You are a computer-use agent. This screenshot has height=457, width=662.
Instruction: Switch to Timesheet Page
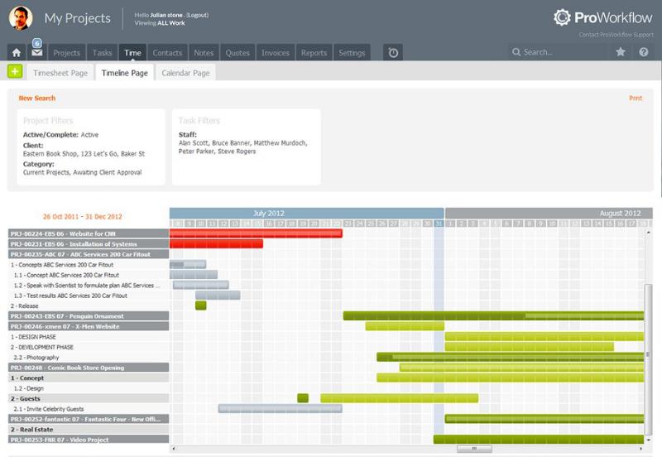point(60,73)
